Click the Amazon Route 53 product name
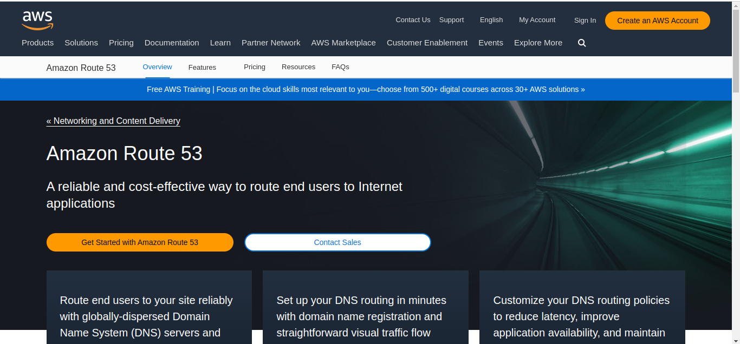This screenshot has width=740, height=344. point(81,68)
